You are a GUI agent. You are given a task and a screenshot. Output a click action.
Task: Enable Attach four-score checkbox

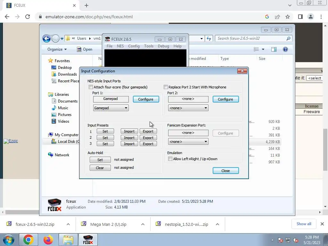91,87
